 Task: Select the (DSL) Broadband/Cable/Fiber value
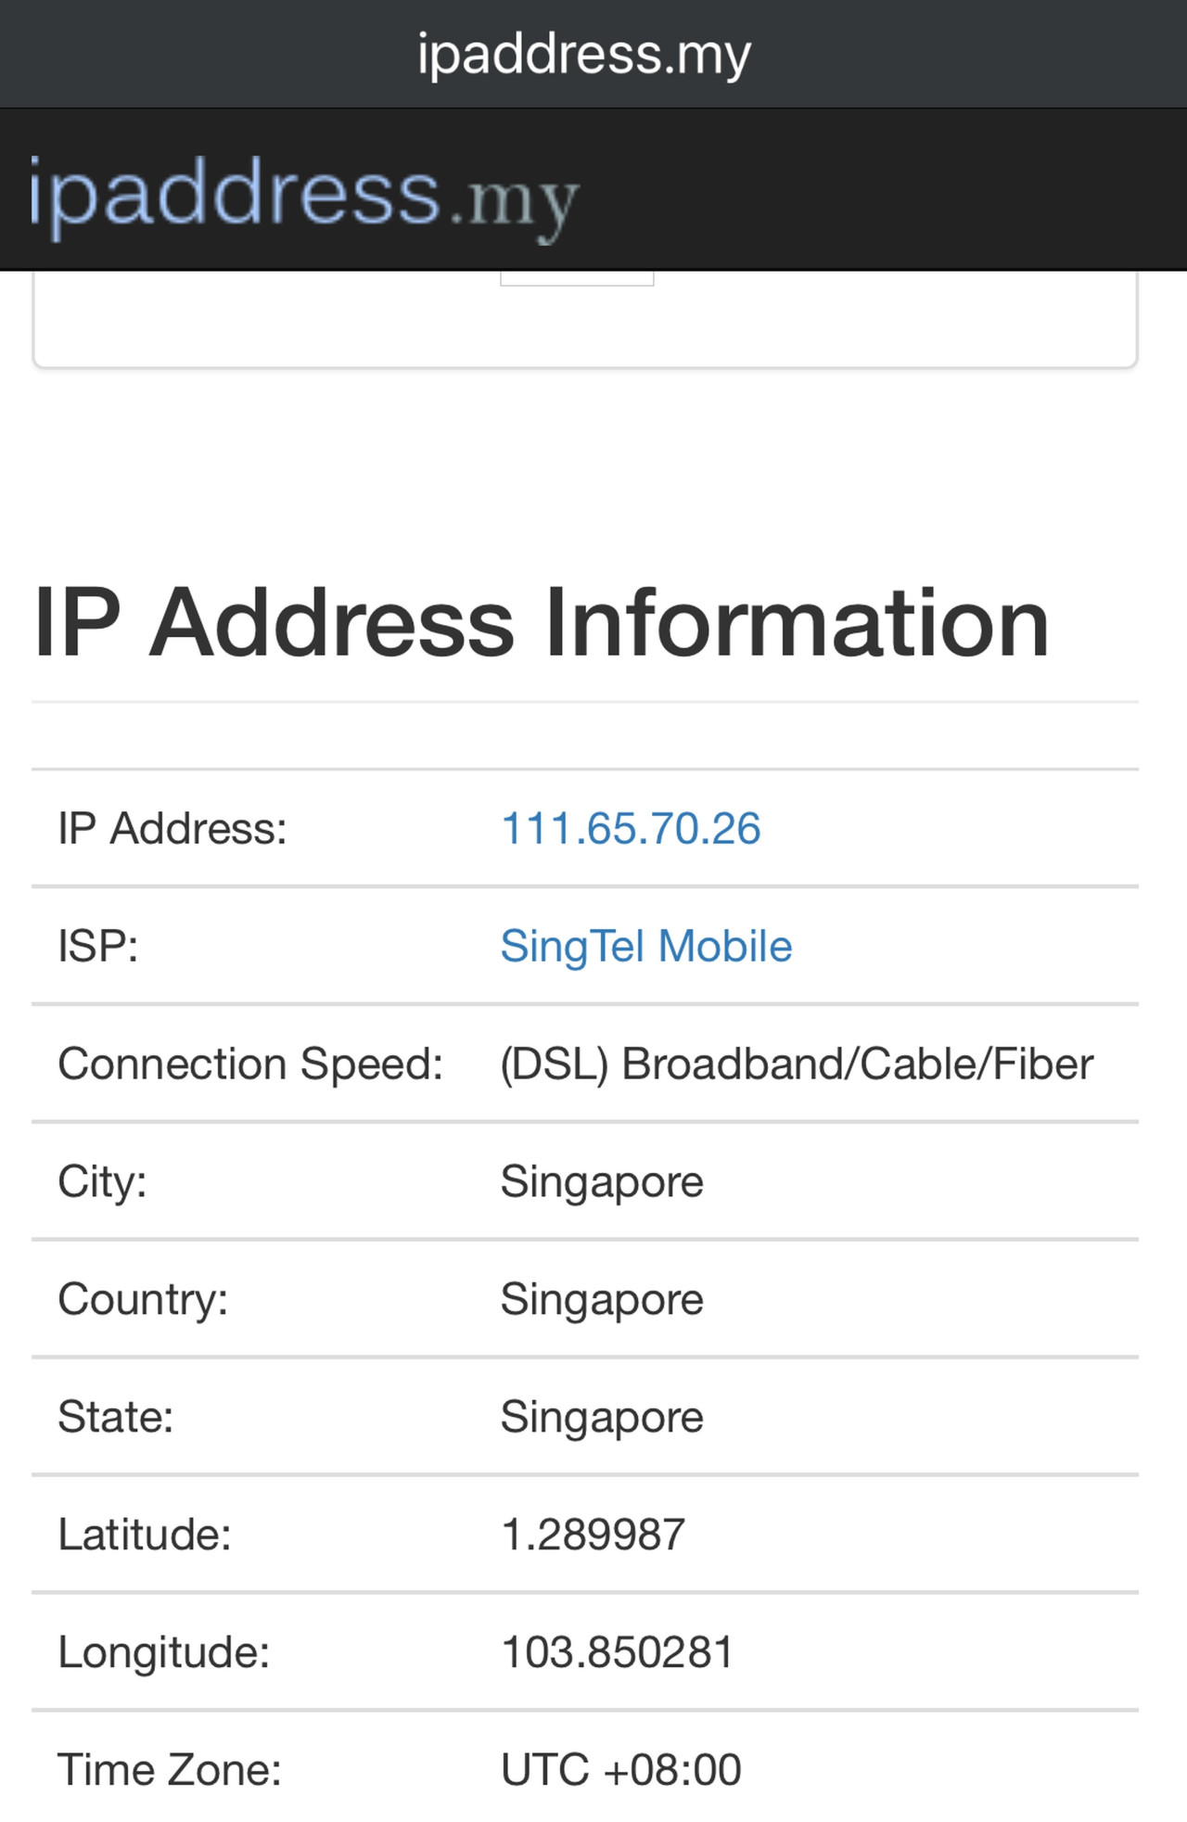(797, 1064)
